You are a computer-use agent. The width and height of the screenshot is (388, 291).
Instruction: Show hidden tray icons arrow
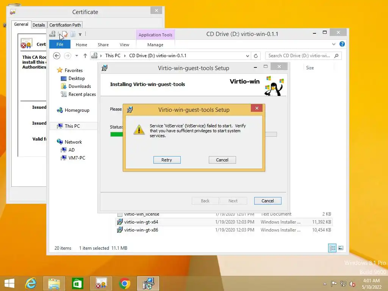click(325, 284)
